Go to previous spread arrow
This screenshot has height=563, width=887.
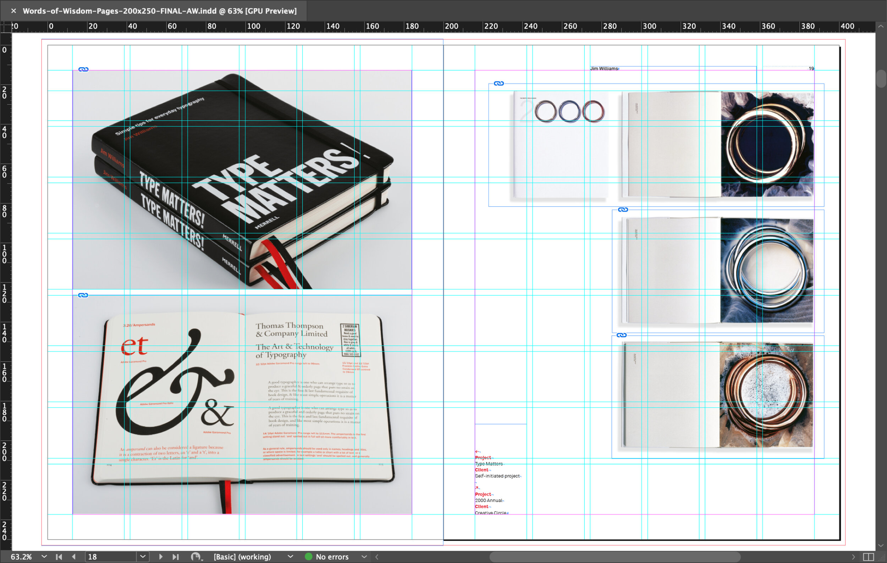click(74, 556)
